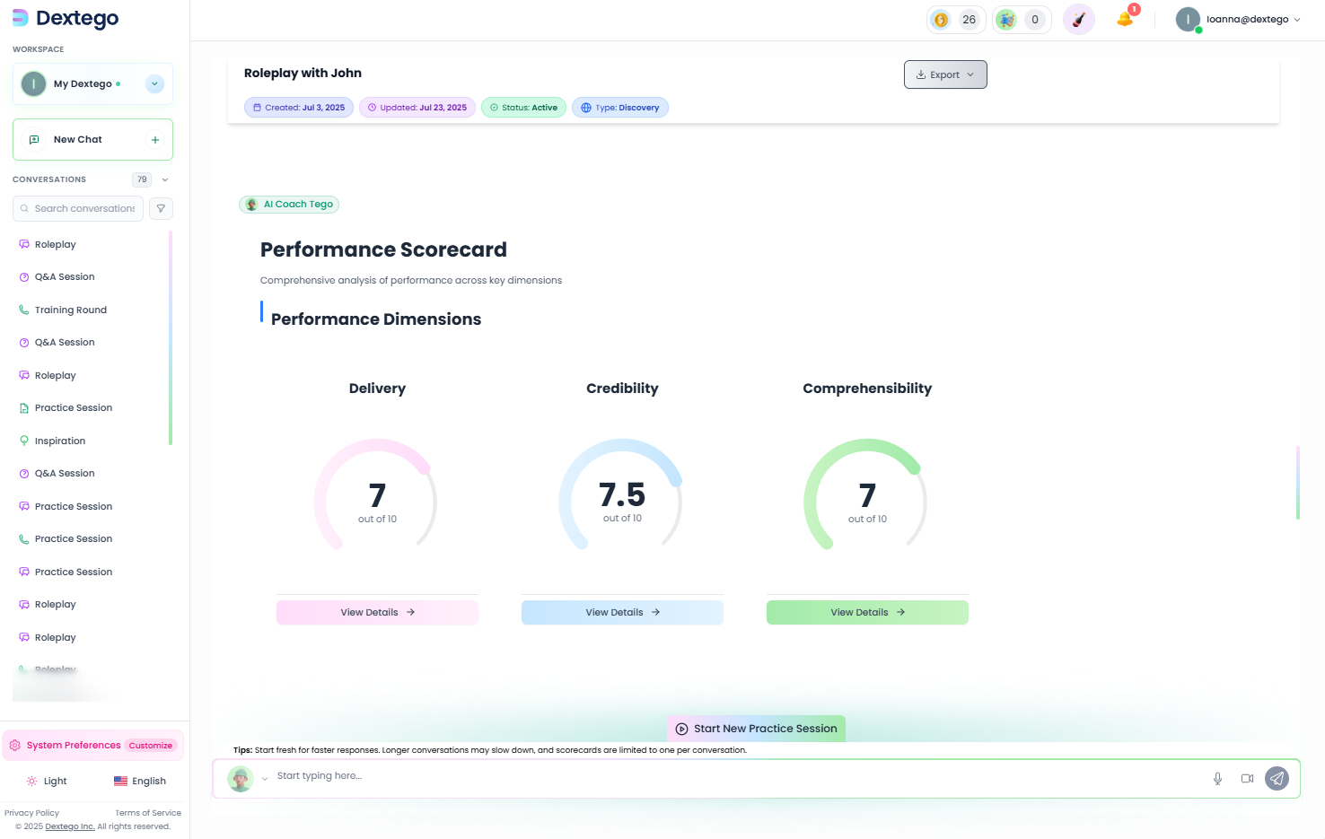Expand the My Dextego workspace dropdown
The width and height of the screenshot is (1325, 839).
[x=154, y=84]
